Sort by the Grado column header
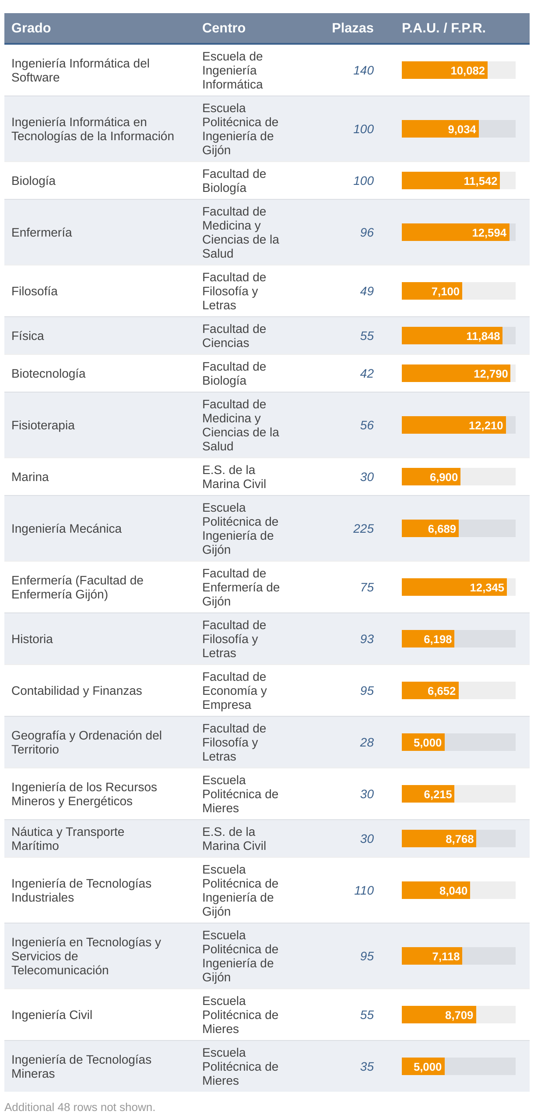The width and height of the screenshot is (534, 1118). pyautogui.click(x=31, y=28)
